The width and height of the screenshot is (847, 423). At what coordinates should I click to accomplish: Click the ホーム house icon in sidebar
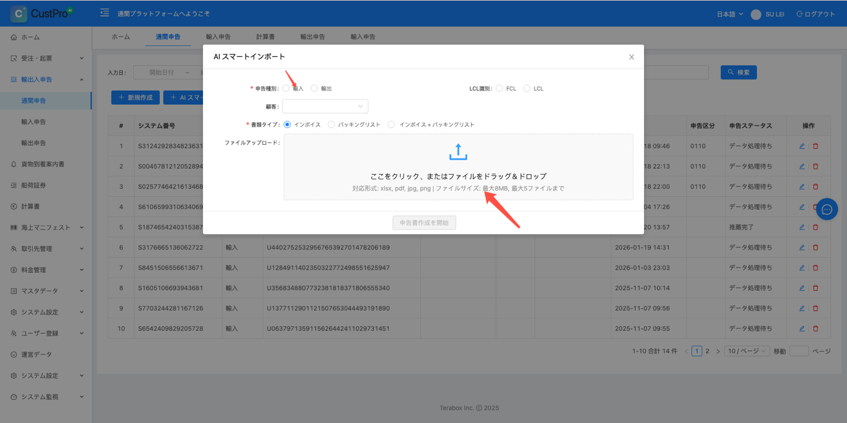click(x=14, y=37)
